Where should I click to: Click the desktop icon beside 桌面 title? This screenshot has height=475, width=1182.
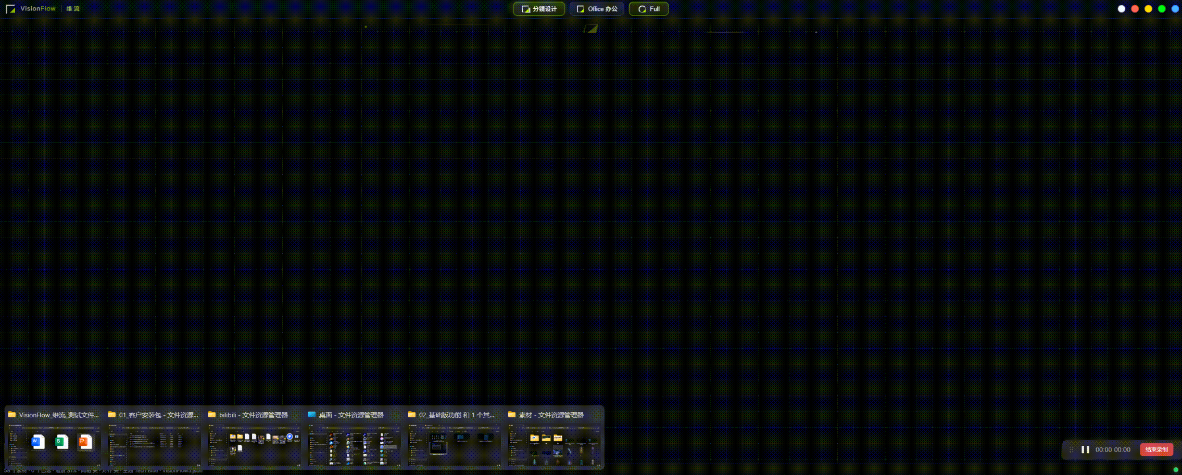(x=312, y=415)
